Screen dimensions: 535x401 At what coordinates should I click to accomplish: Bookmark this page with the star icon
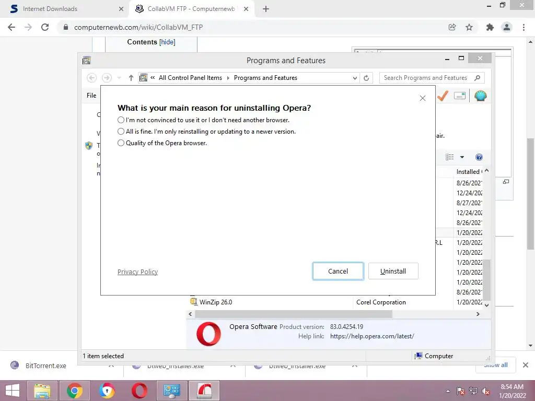pyautogui.click(x=469, y=27)
